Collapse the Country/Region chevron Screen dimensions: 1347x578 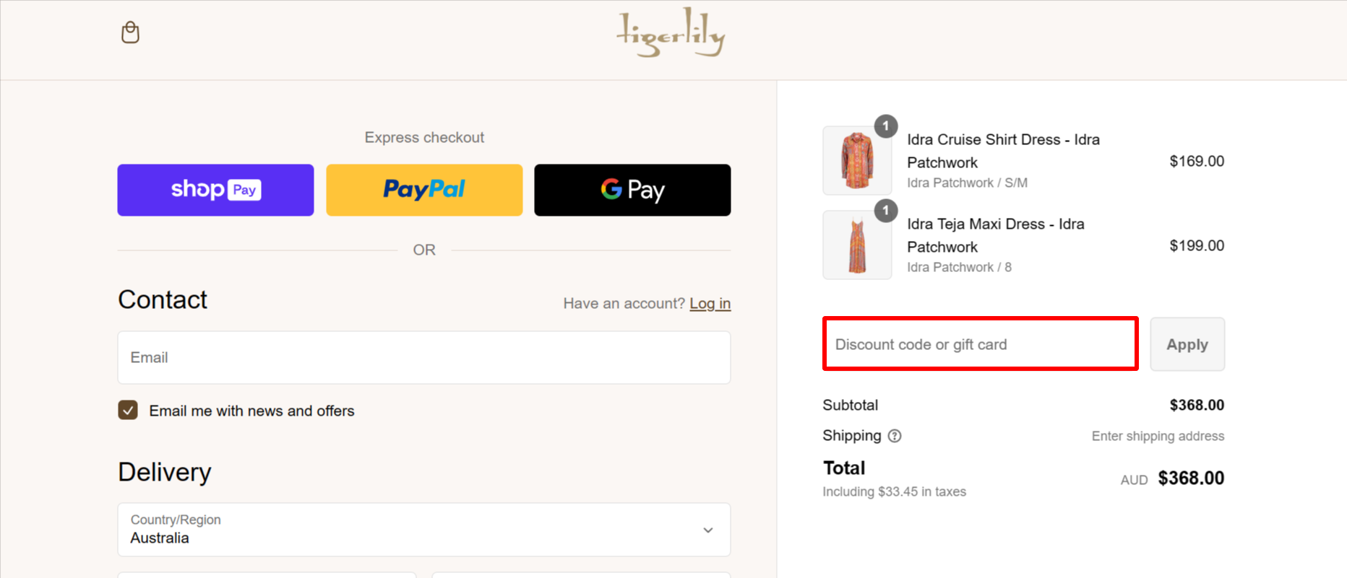point(707,530)
